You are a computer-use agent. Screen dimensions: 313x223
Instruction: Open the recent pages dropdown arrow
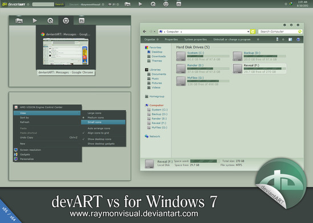[155, 32]
